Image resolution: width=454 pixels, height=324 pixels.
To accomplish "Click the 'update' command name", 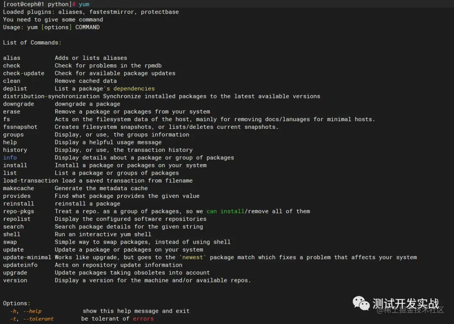I will coord(13,250).
